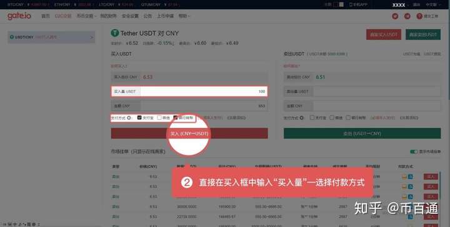Click the LTC/CNY ticker in top bar
Image resolution: width=450 pixels, height=227 pixels.
[116, 4]
